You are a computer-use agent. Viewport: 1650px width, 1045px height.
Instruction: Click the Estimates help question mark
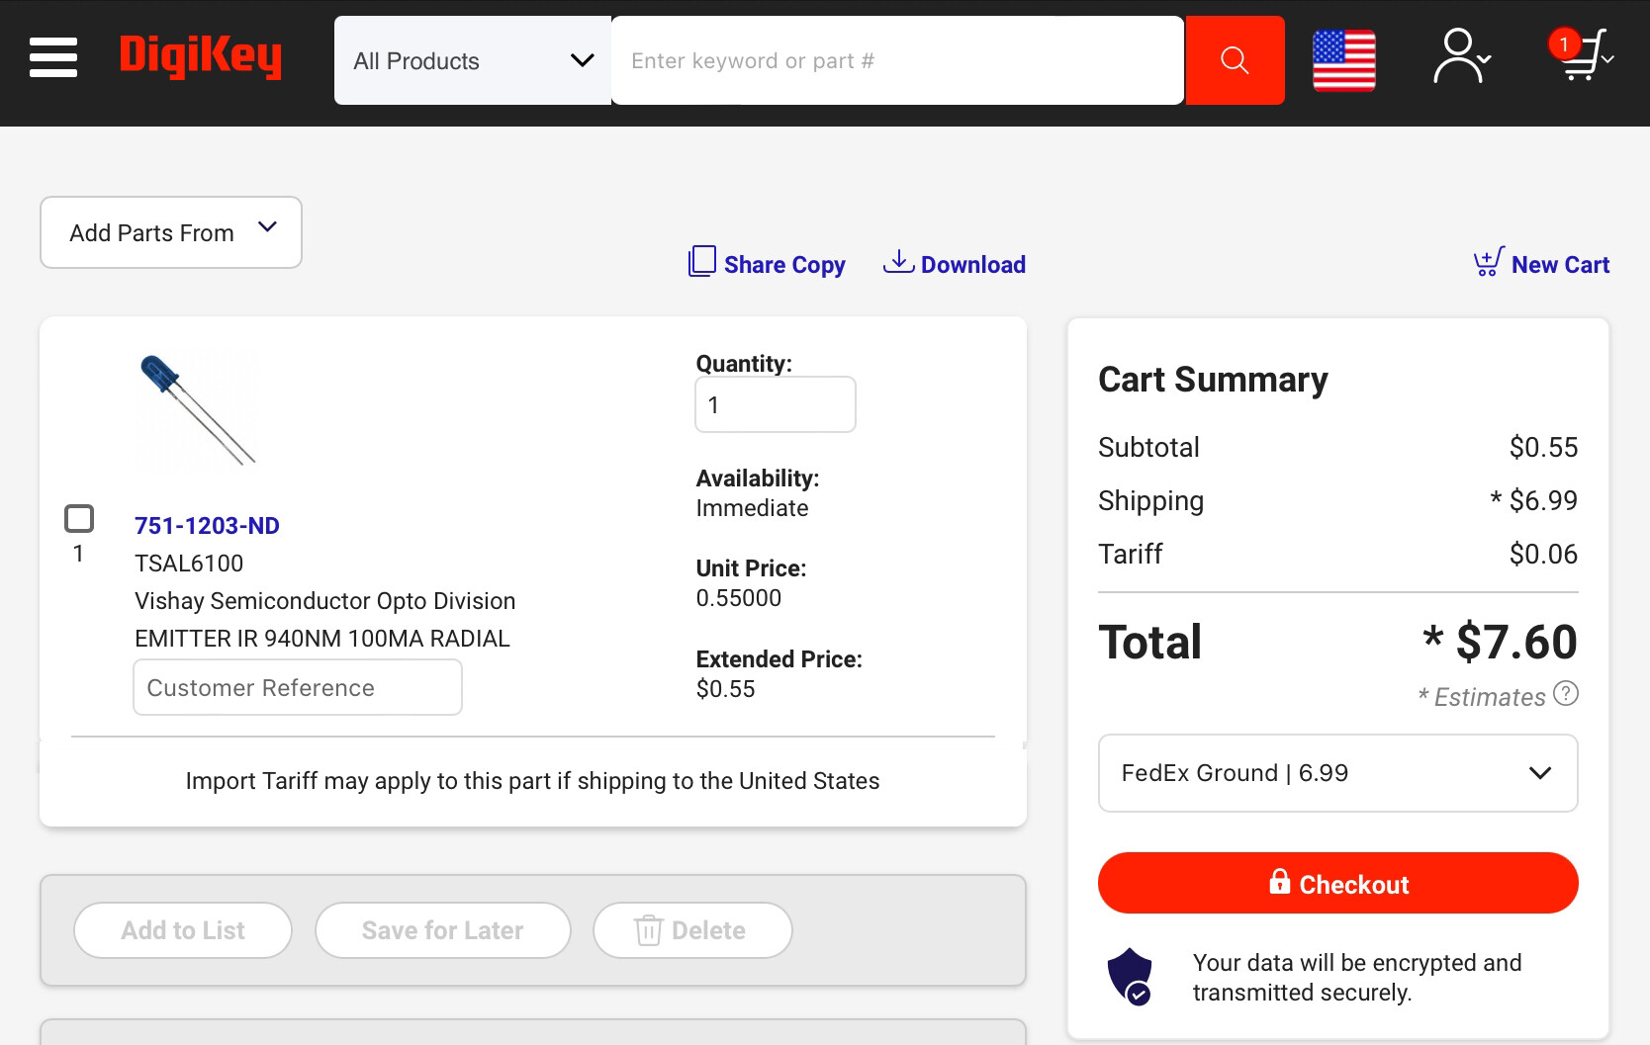pos(1565,694)
